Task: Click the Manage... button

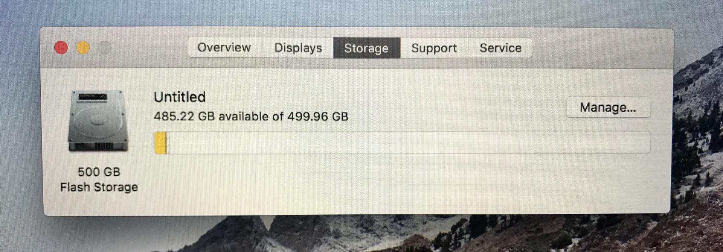Action: (x=608, y=107)
